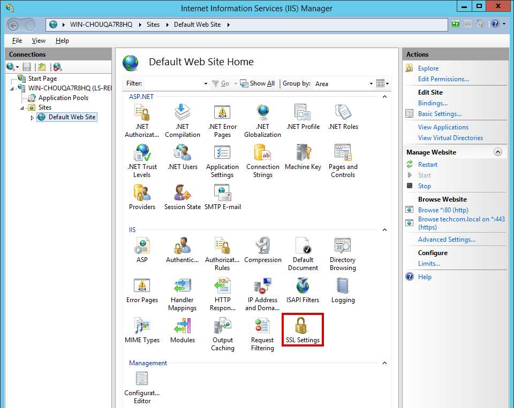Open Providers feature
Image resolution: width=514 pixels, height=408 pixels.
click(142, 197)
